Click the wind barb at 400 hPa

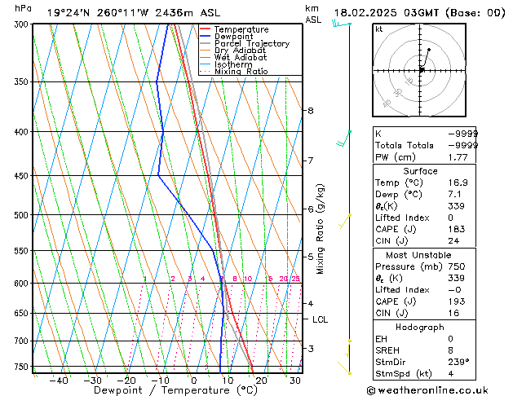(x=344, y=139)
